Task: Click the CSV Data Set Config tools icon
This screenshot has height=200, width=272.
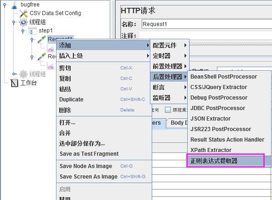Action: coord(24,13)
